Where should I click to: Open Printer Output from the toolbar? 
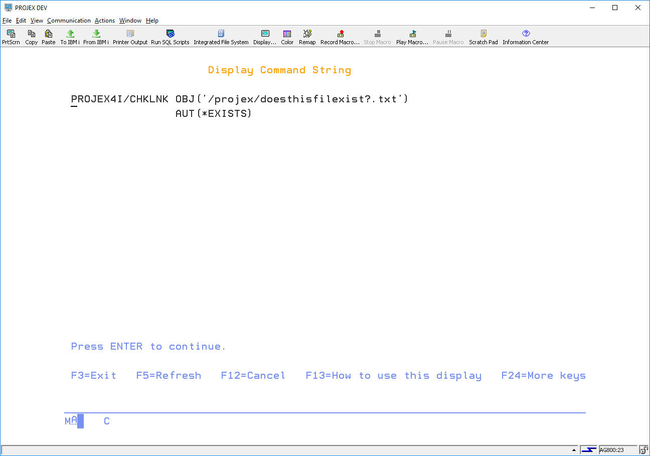coord(130,37)
